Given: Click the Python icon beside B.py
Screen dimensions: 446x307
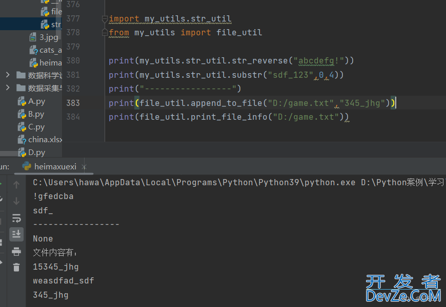Looking at the screenshot, I should coord(22,114).
